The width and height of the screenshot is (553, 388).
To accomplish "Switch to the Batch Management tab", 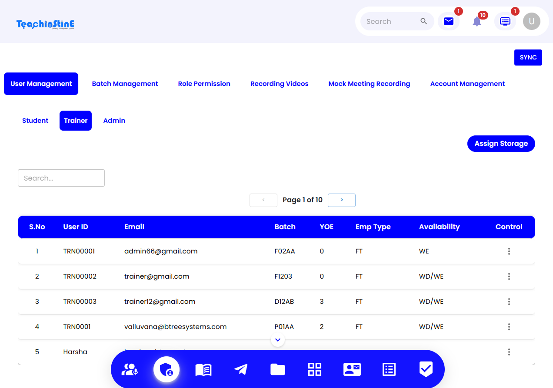I will (x=125, y=84).
